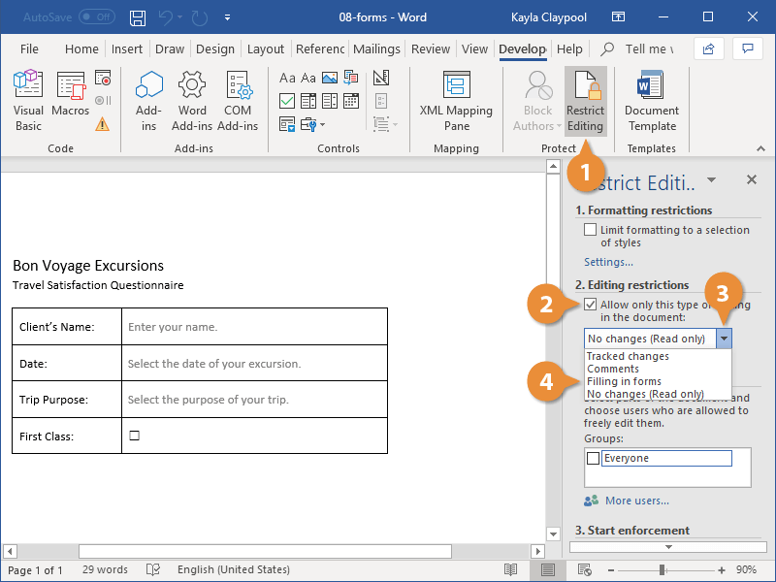Open the Comments icon in ribbon
Screen dimensions: 776x582
(748, 48)
